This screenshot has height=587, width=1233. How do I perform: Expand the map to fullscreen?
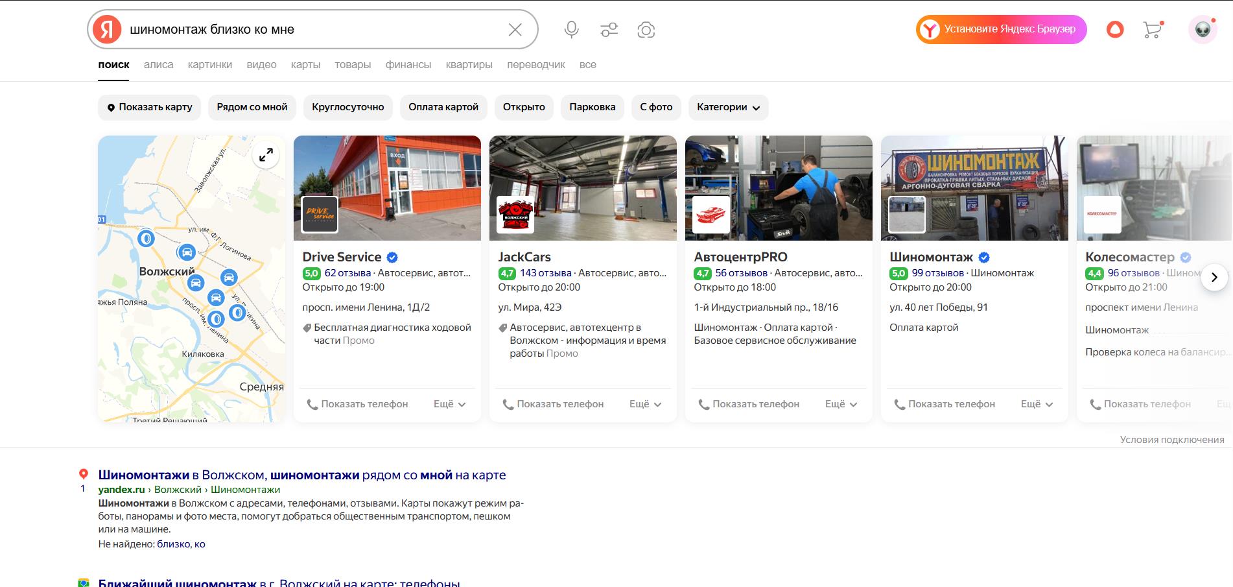266,155
